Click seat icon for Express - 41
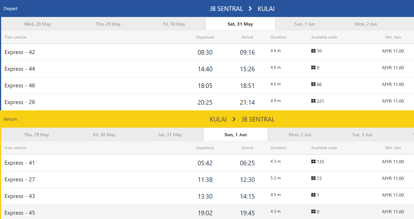This screenshot has height=219, width=414. point(314,162)
